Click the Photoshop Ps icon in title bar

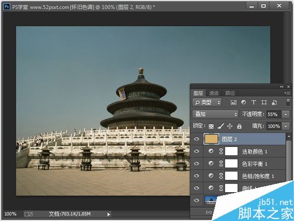[7, 7]
